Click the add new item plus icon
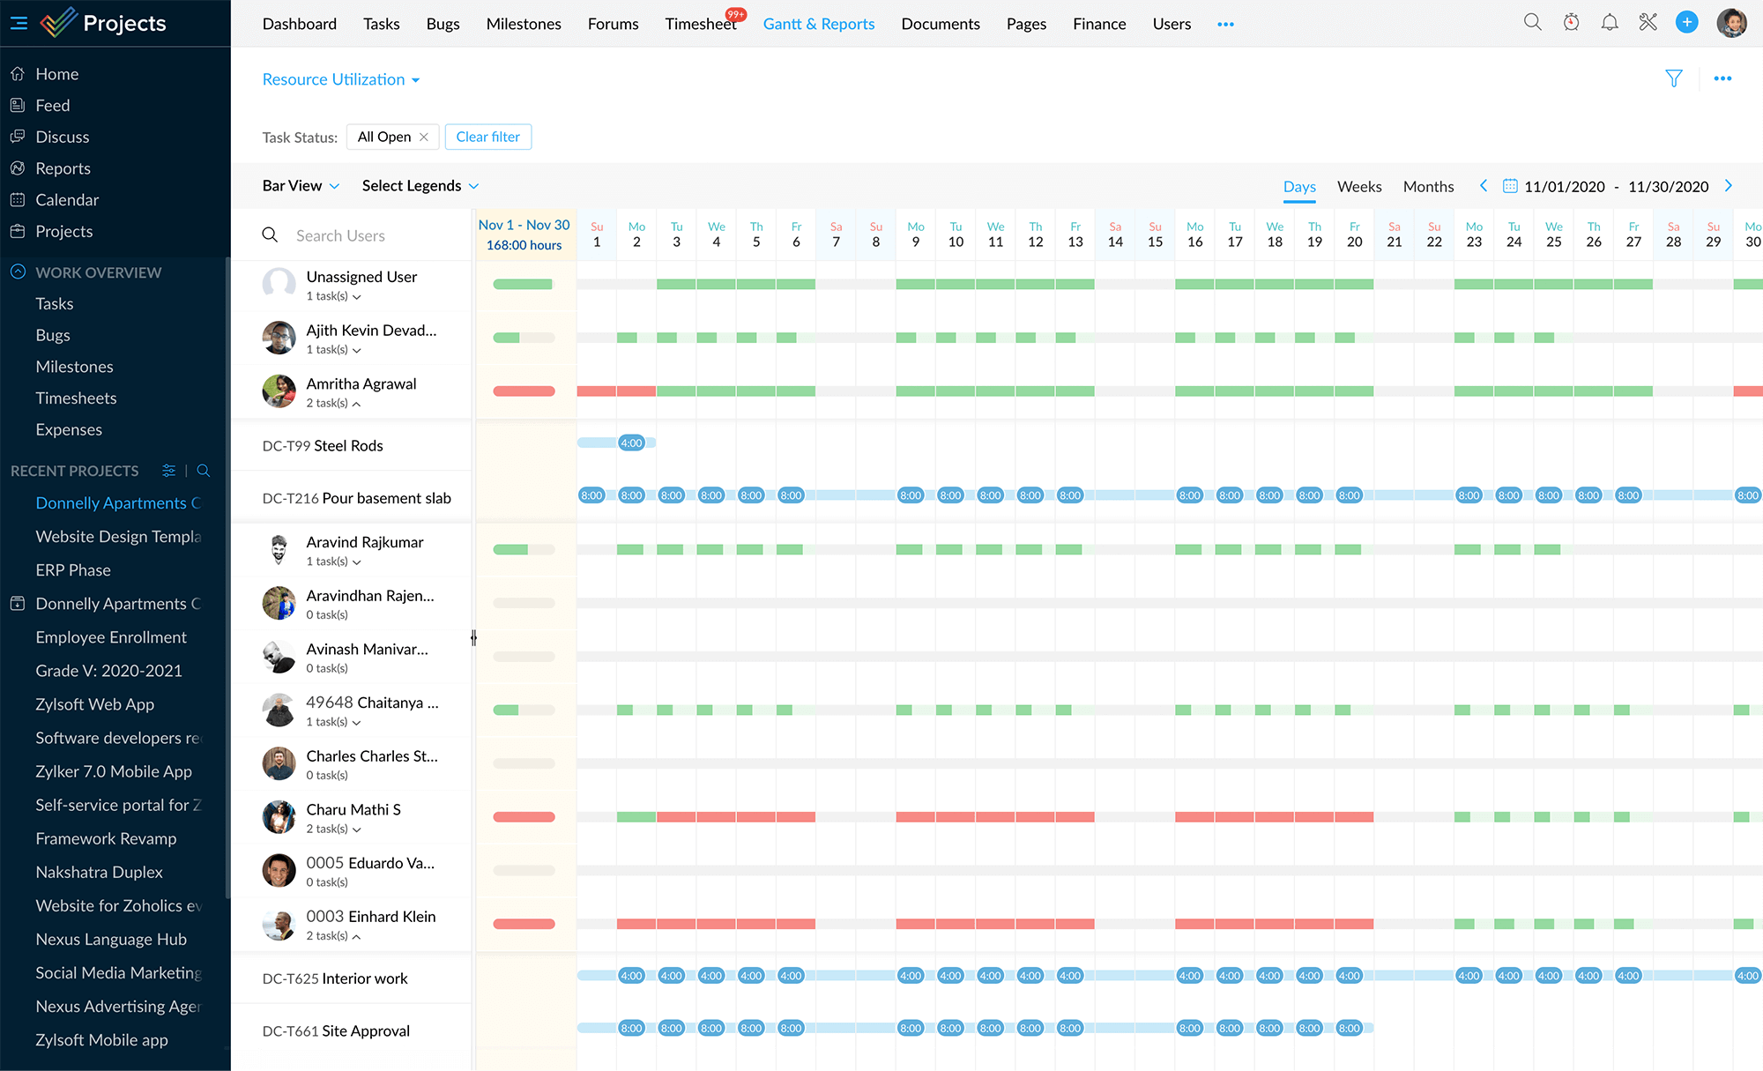The height and width of the screenshot is (1071, 1763). pos(1687,23)
